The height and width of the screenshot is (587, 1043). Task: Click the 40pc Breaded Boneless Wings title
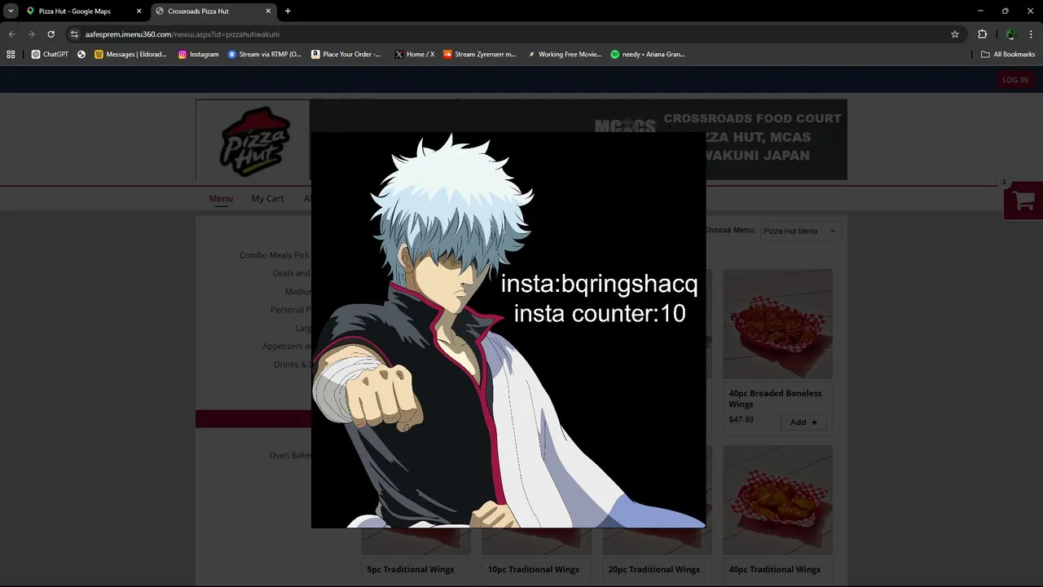click(775, 399)
